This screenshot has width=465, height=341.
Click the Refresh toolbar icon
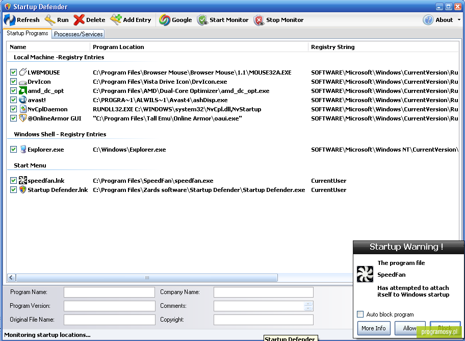pos(10,20)
